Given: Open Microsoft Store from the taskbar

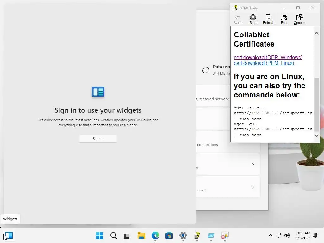Looking at the screenshot, I should tap(169, 235).
